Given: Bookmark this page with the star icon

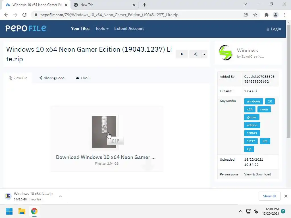Looking at the screenshot, I should click(255, 15).
